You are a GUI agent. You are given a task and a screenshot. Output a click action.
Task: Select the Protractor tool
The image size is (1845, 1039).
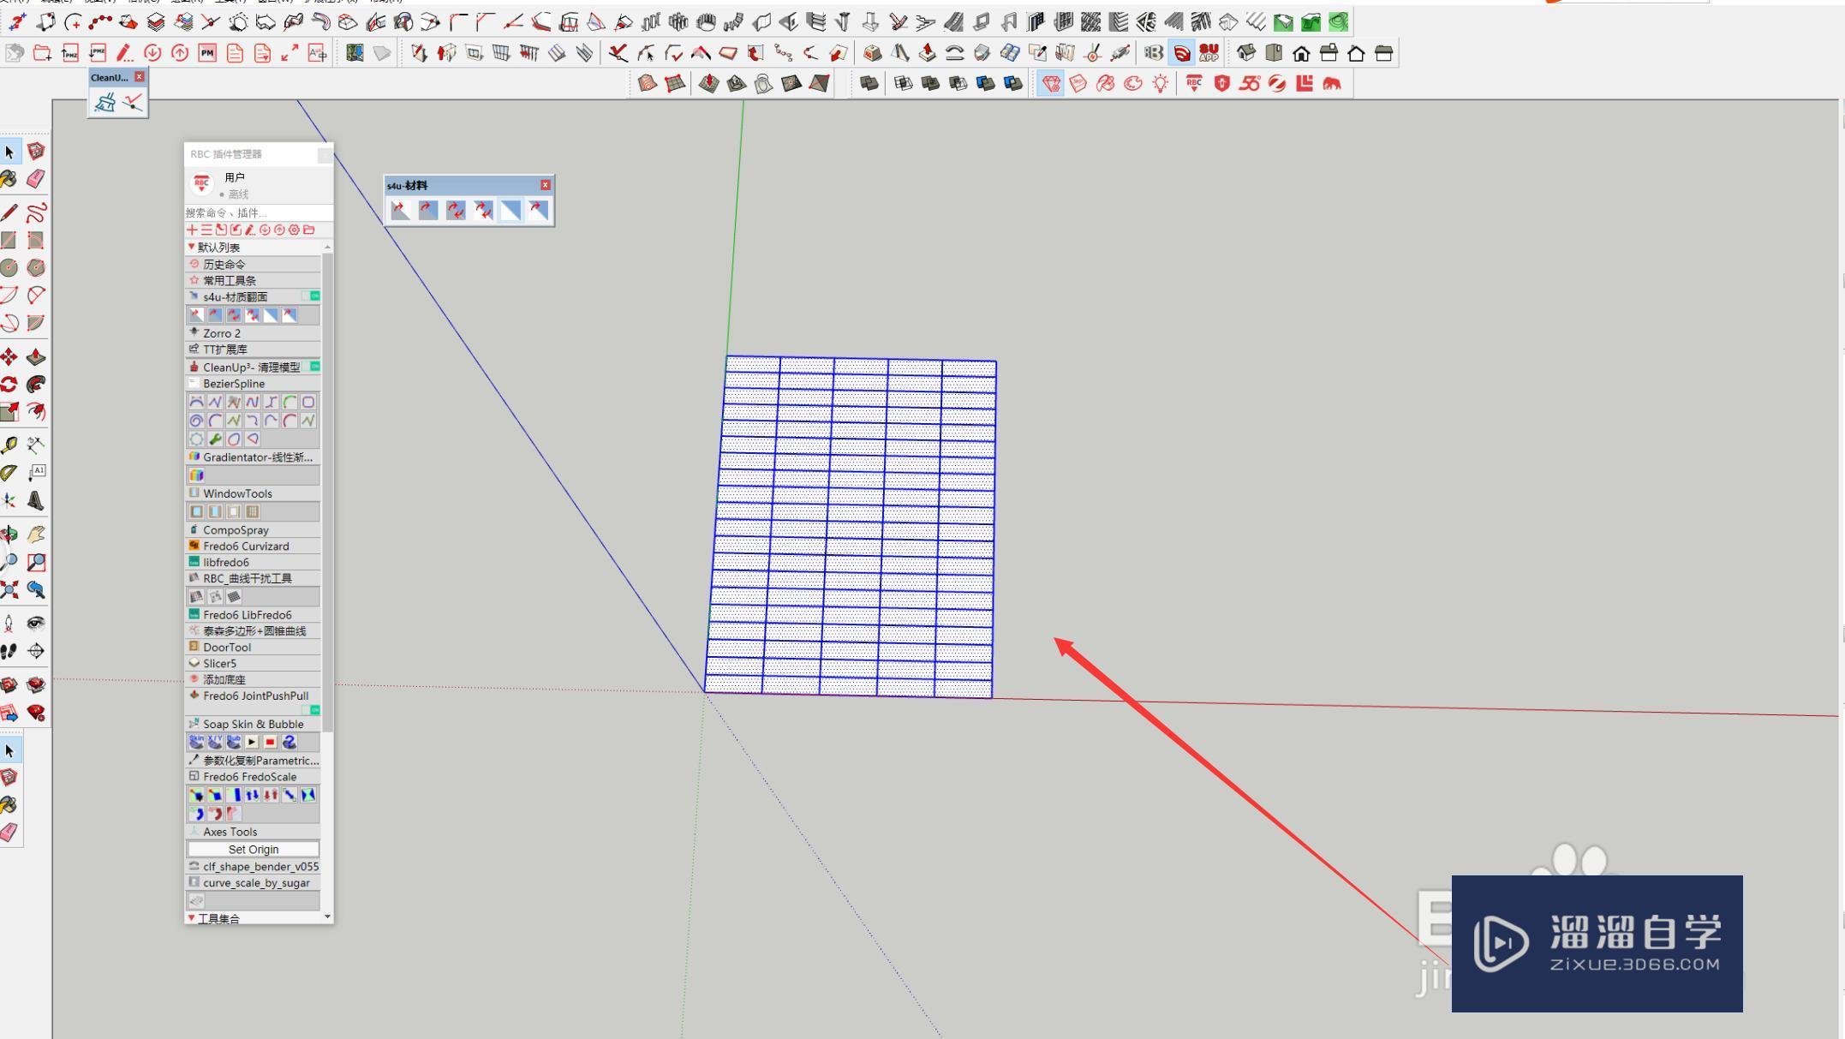pyautogui.click(x=9, y=473)
